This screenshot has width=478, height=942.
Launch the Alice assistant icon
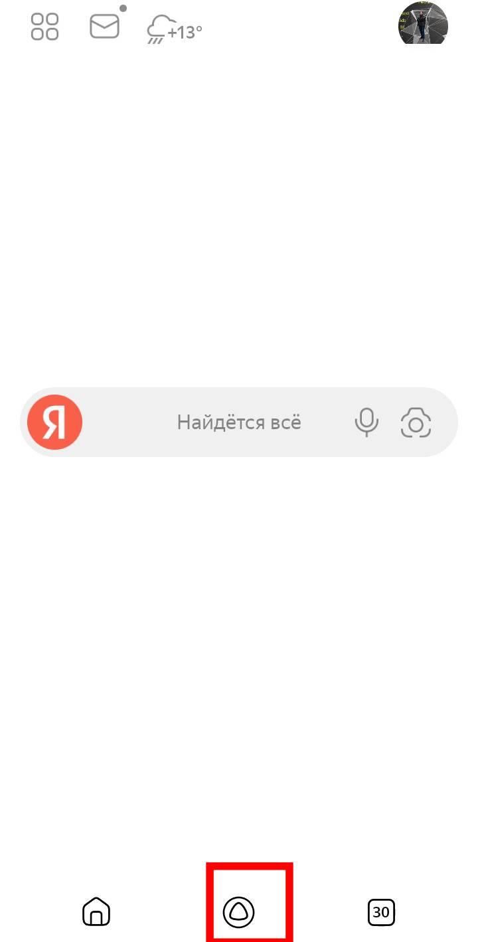tap(238, 911)
